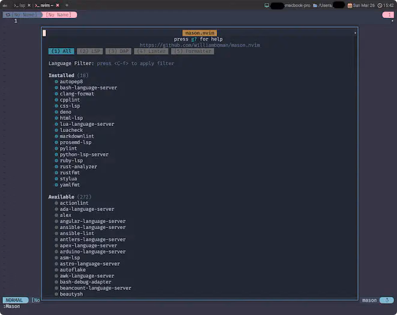Select available package apex-language-server

tap(88, 245)
